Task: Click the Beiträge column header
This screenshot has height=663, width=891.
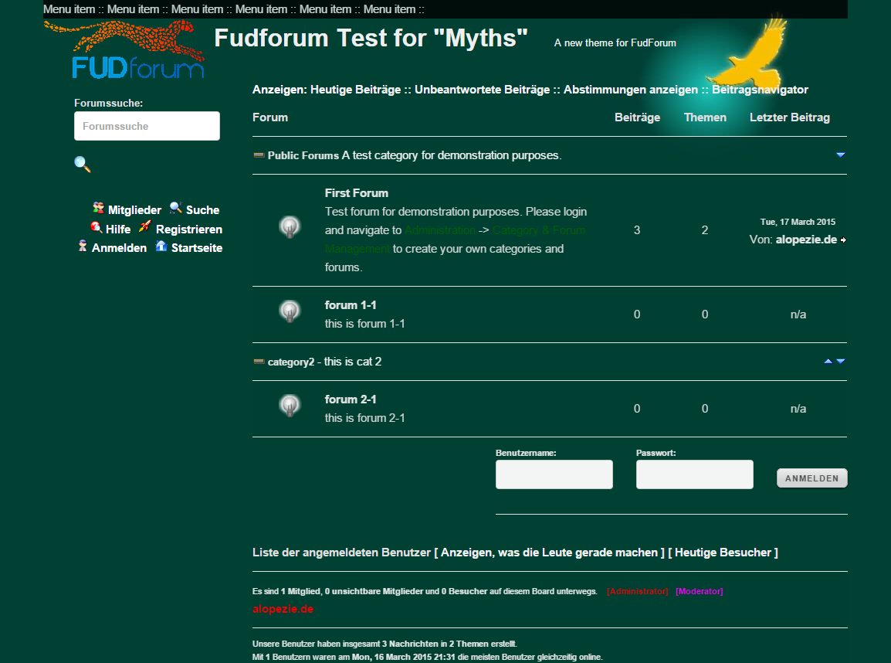Action: (637, 117)
